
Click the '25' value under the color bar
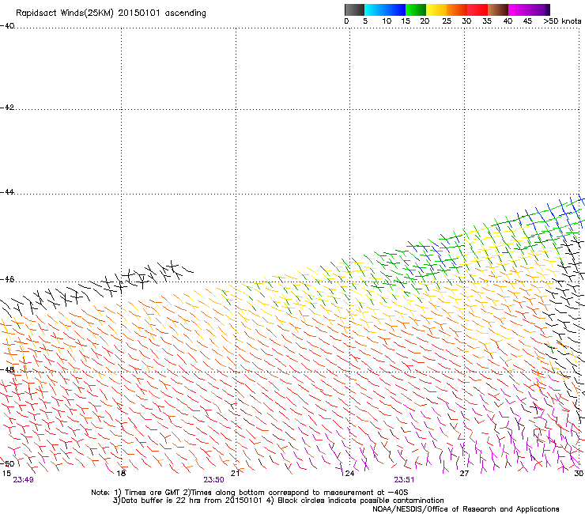tap(447, 21)
